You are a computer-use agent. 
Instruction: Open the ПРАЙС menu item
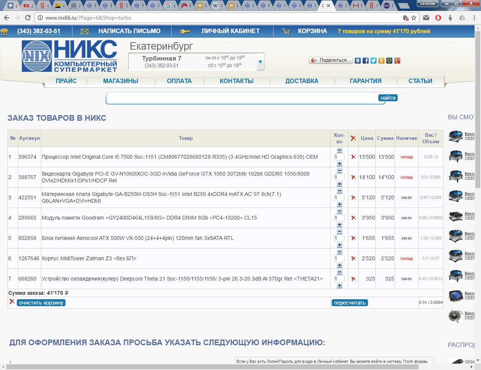tap(66, 81)
